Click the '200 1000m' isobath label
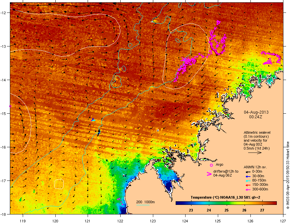Image resolution: width=290 pixels, height=224 pixels. click(x=145, y=202)
